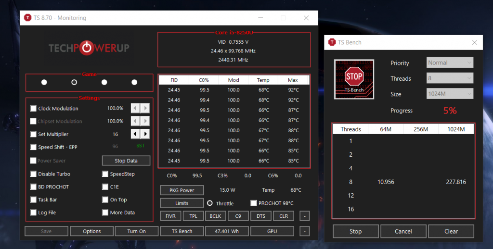This screenshot has height=249, width=493.
Task: Click the ThrottleStop title bar icon
Action: [27, 18]
